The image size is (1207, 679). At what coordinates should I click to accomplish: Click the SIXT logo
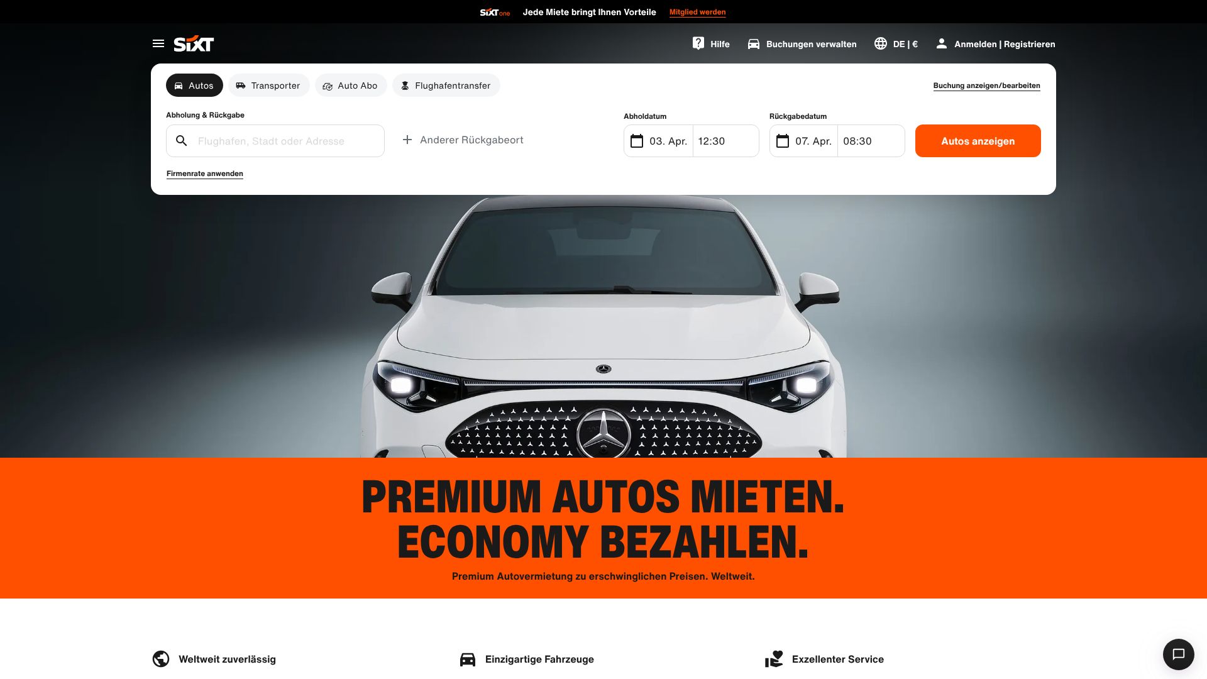pos(194,43)
